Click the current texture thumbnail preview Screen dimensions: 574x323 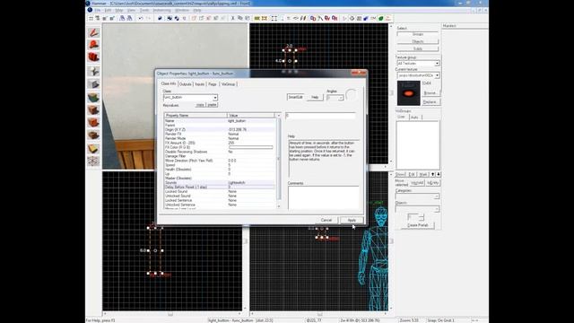click(409, 93)
